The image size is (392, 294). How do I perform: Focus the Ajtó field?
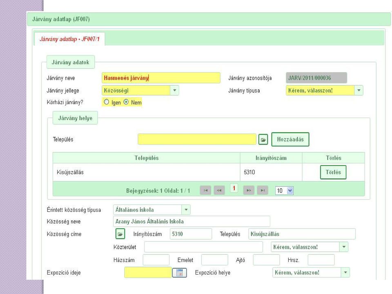tap(266, 260)
